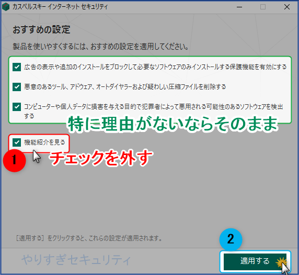The height and width of the screenshot is (275, 299).
Task: Click the label starting with コンピューターや個人データ
Action: (154, 111)
